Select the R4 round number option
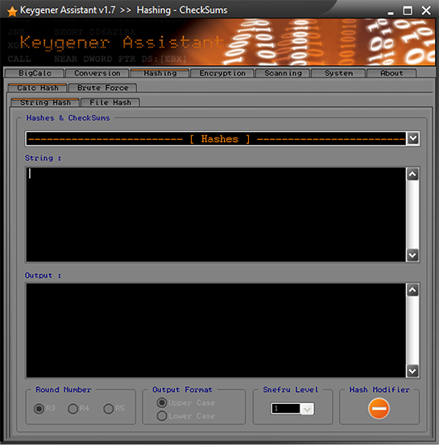The height and width of the screenshot is (445, 439). pos(78,409)
